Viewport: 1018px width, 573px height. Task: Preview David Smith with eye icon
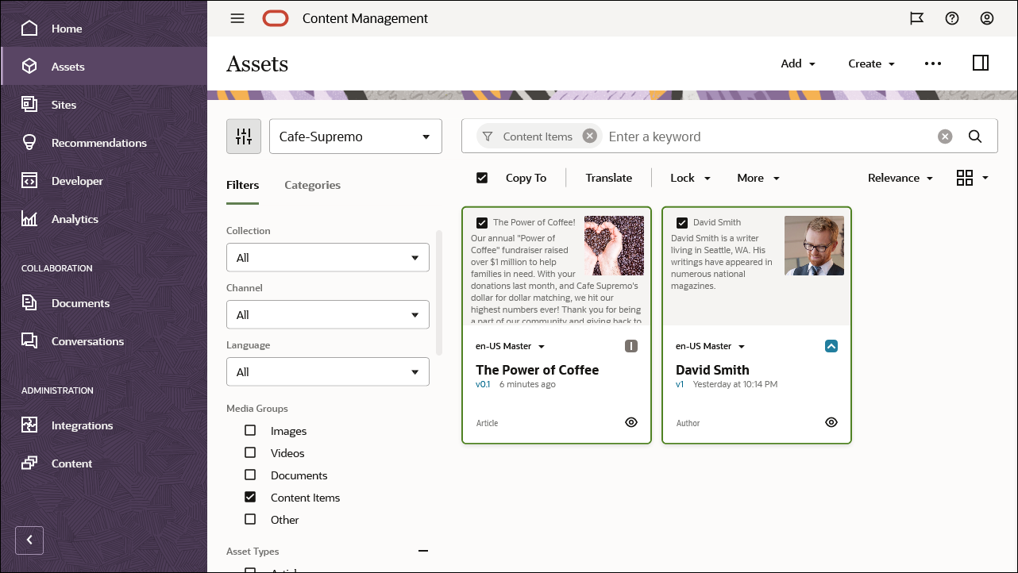831,422
